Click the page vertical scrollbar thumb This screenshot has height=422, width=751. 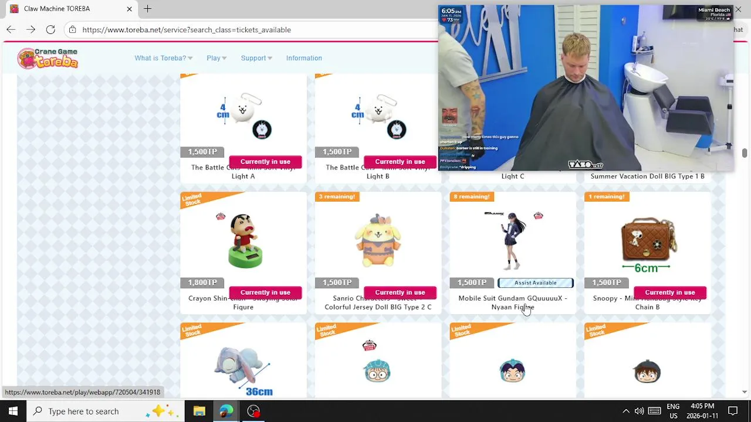click(x=745, y=153)
